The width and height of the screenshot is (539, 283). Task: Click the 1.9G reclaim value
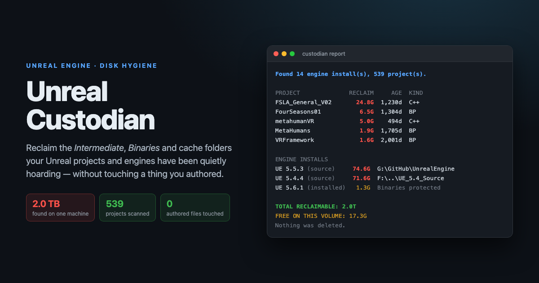coord(367,131)
